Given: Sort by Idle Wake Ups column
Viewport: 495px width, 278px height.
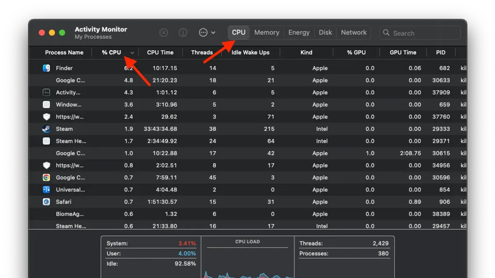Looking at the screenshot, I should pos(250,52).
